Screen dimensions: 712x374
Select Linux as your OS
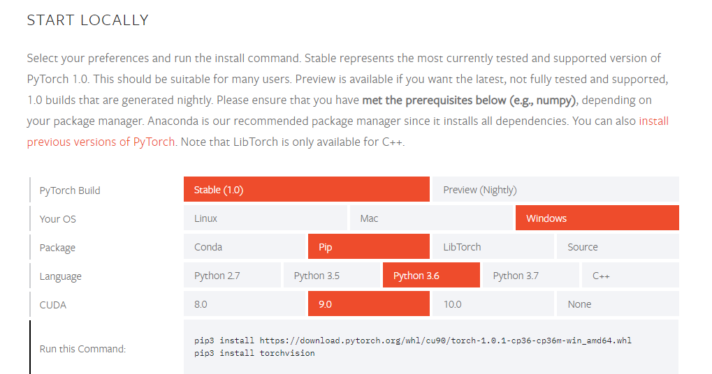[x=265, y=218]
